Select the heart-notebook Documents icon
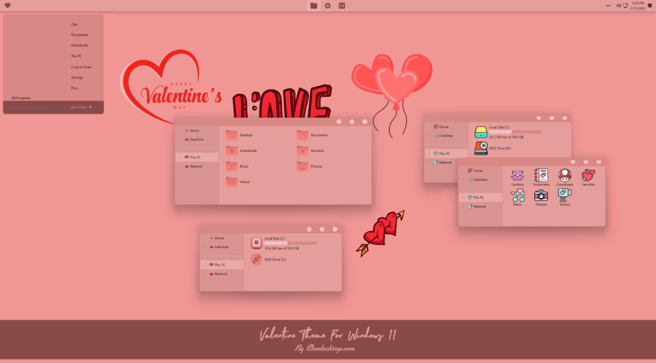 click(x=540, y=175)
